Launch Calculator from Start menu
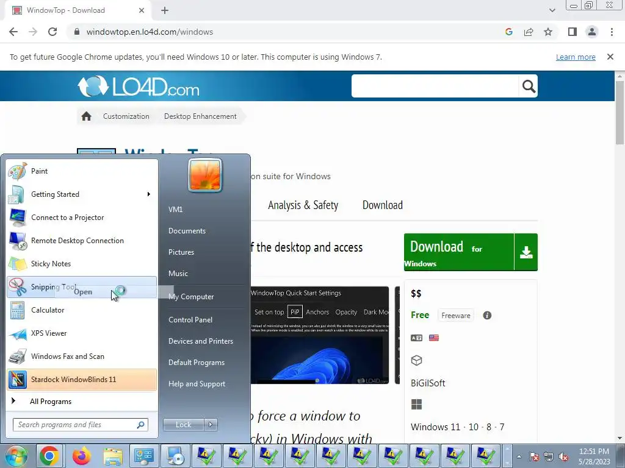 (x=82, y=310)
